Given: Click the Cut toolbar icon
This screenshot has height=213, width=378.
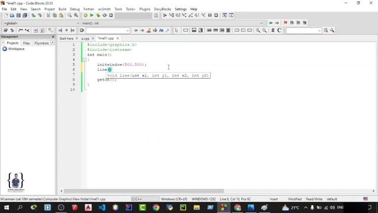Looking at the screenshot, I should click(48, 15).
